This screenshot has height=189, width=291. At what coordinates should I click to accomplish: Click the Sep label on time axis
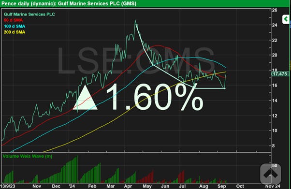[221, 186]
